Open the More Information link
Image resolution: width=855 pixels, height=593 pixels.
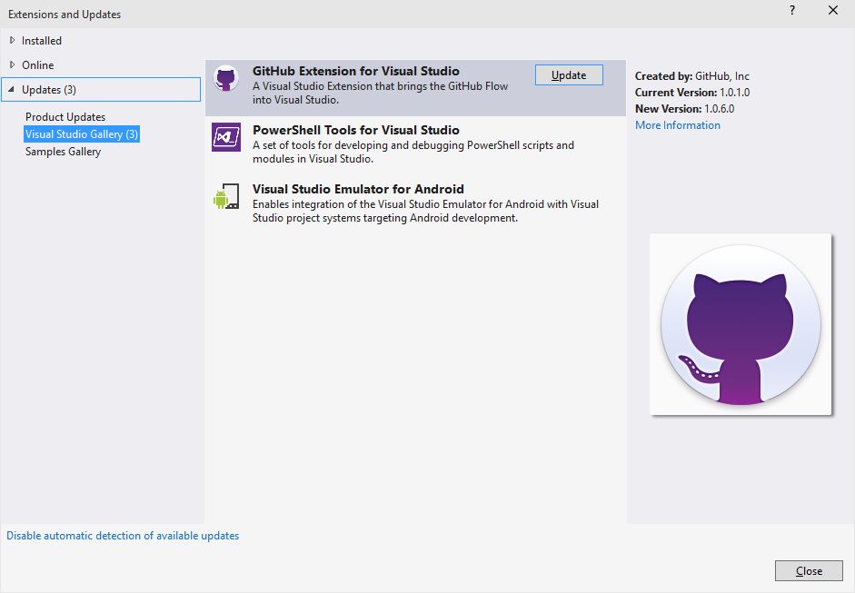(x=678, y=125)
